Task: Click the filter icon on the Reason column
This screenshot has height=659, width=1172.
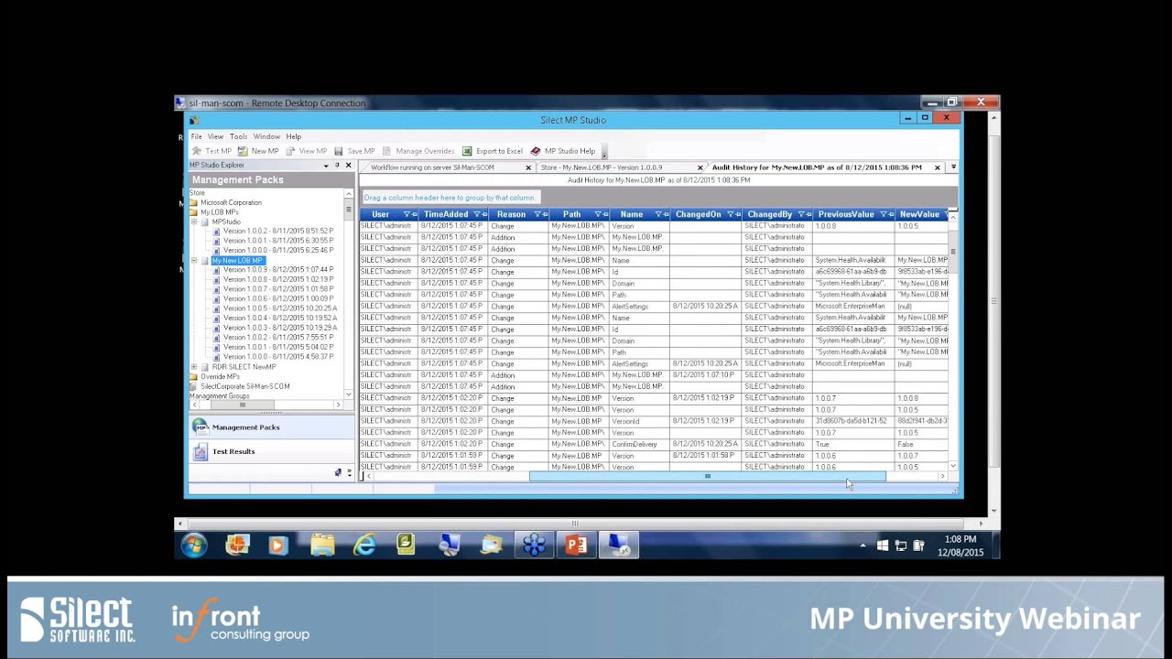Action: tap(537, 214)
